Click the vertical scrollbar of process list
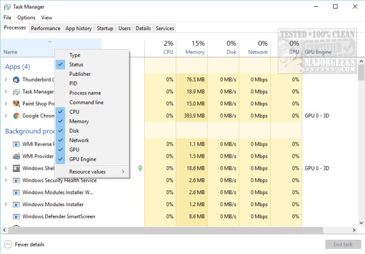 361,142
